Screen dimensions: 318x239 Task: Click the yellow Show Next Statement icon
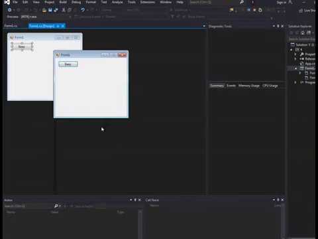point(231,10)
